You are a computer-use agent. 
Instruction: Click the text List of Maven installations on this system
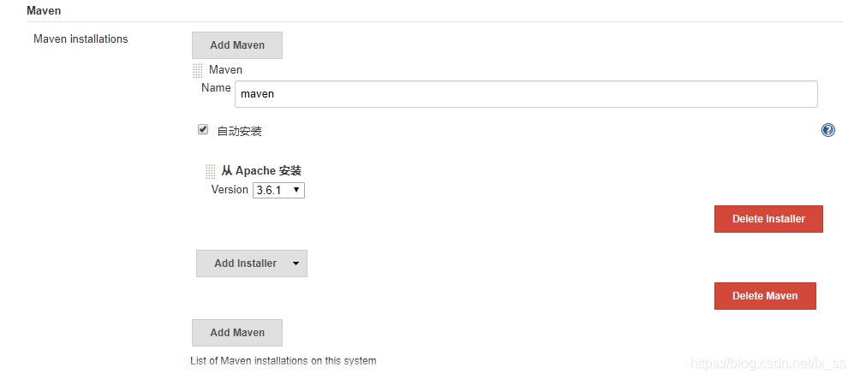pyautogui.click(x=284, y=360)
